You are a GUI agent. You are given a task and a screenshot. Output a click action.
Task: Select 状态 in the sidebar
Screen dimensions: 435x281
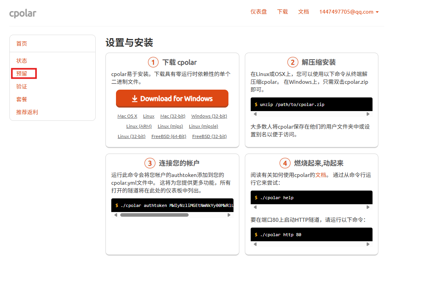pos(21,61)
